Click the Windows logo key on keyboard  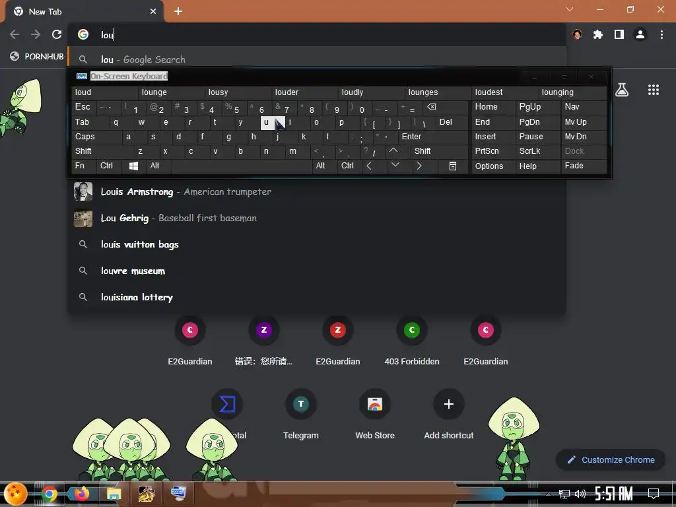point(133,166)
